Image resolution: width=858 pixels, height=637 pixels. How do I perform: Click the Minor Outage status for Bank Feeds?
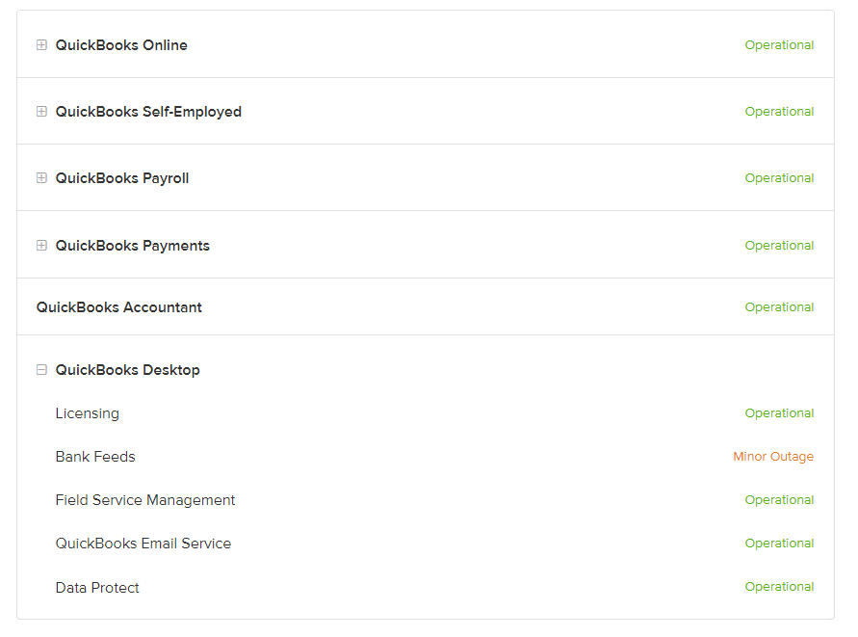click(773, 457)
